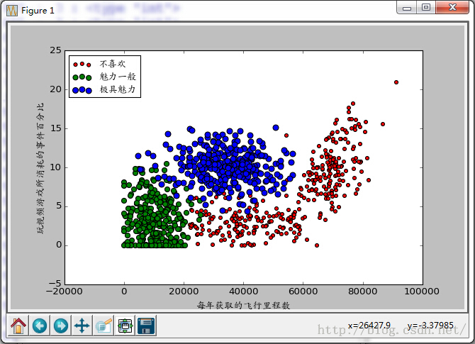Image resolution: width=475 pixels, height=344 pixels.
Task: Reset the plot to original home view
Action: tap(18, 326)
